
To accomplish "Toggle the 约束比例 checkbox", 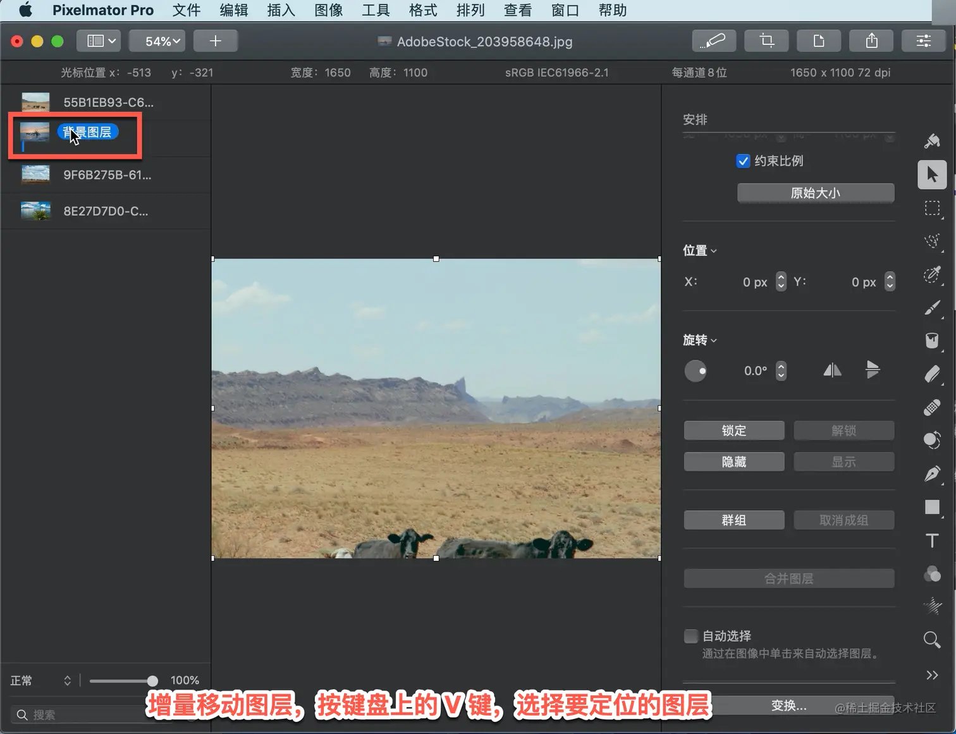I will point(743,161).
